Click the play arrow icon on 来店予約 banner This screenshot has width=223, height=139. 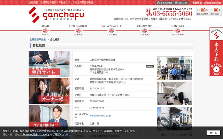[216, 69]
